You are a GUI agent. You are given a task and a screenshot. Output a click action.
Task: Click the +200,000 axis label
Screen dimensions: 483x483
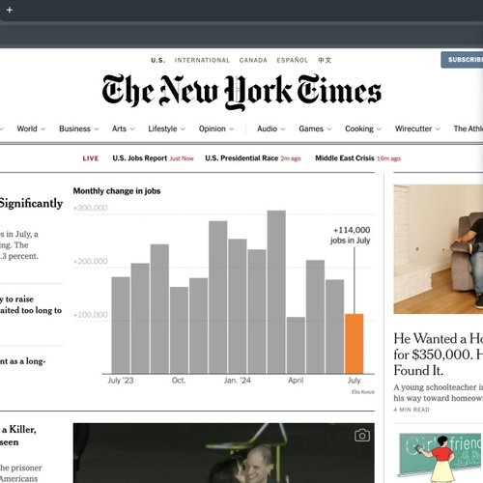[91, 261]
